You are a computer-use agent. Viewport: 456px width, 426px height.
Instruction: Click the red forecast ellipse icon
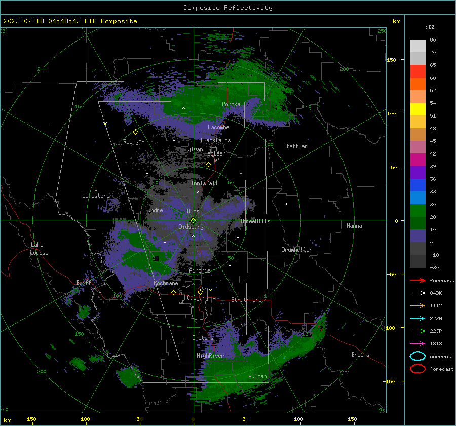(417, 369)
